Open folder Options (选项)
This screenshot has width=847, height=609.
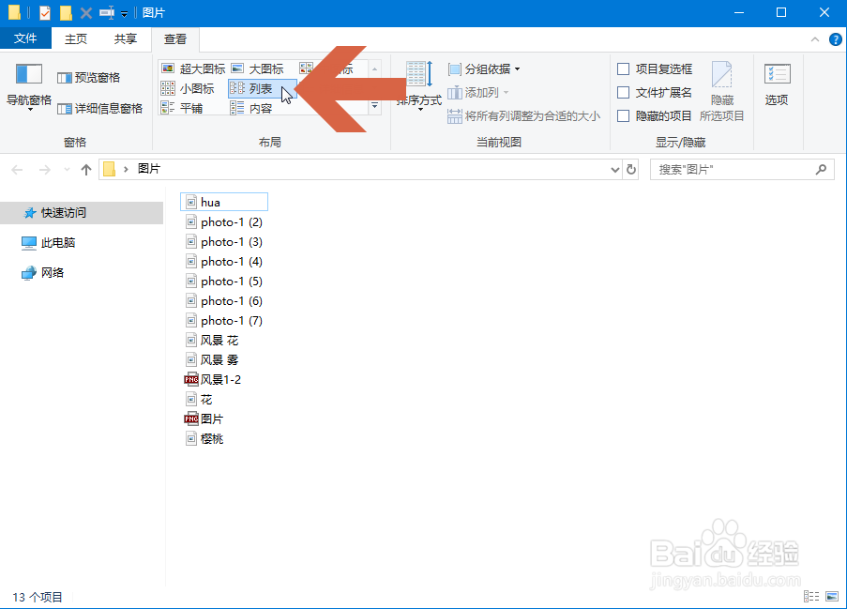pyautogui.click(x=777, y=84)
